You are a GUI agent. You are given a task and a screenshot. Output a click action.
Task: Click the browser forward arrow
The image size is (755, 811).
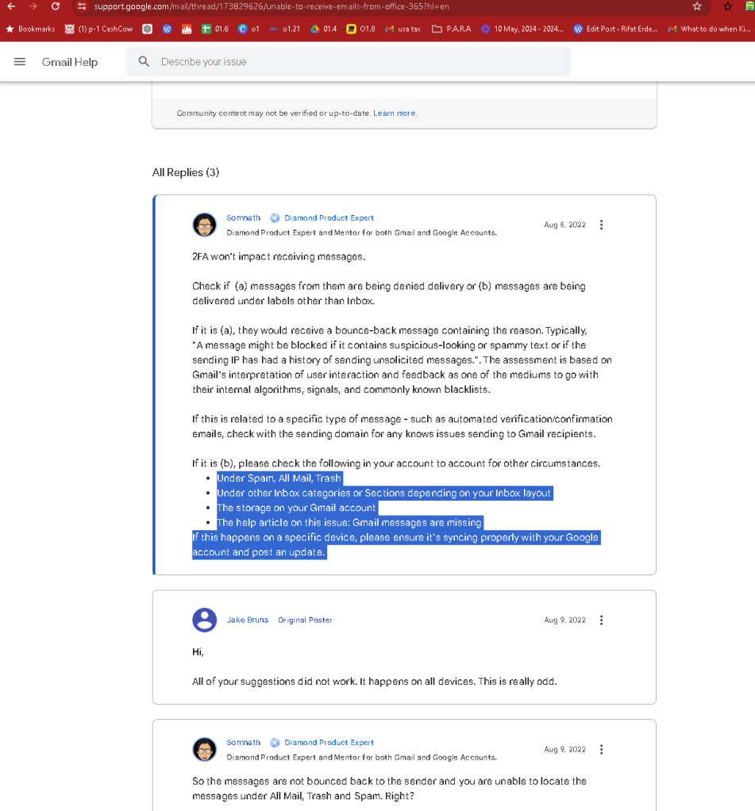pos(33,6)
